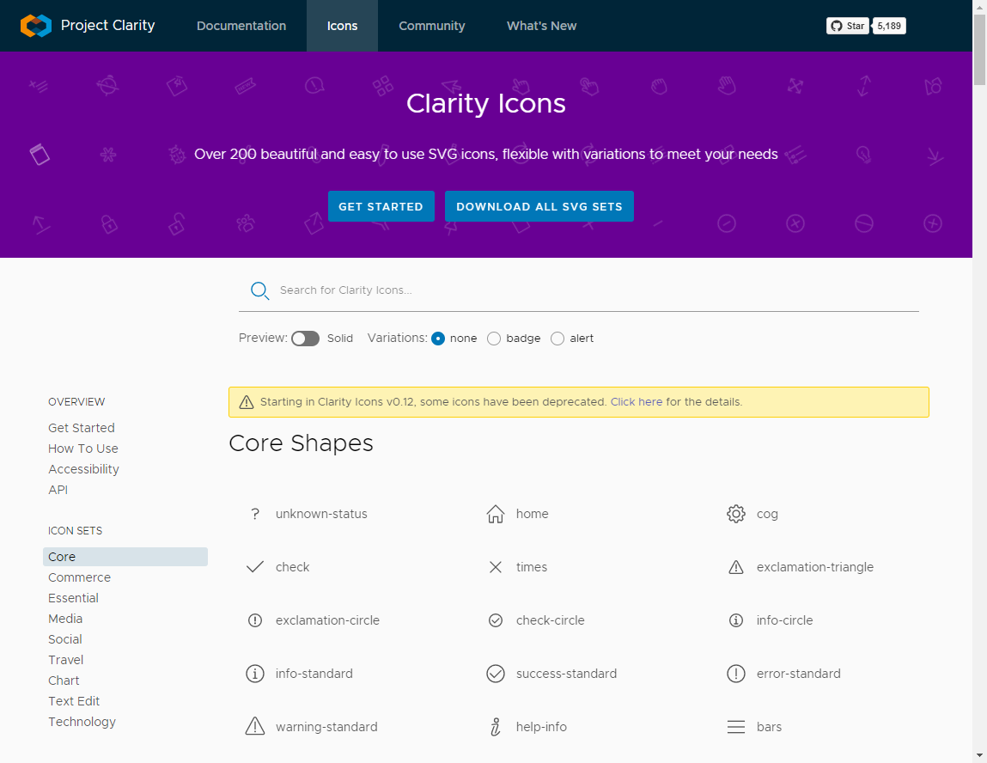Click the exclamation-triangle icon
This screenshot has height=763, width=987.
pos(736,568)
